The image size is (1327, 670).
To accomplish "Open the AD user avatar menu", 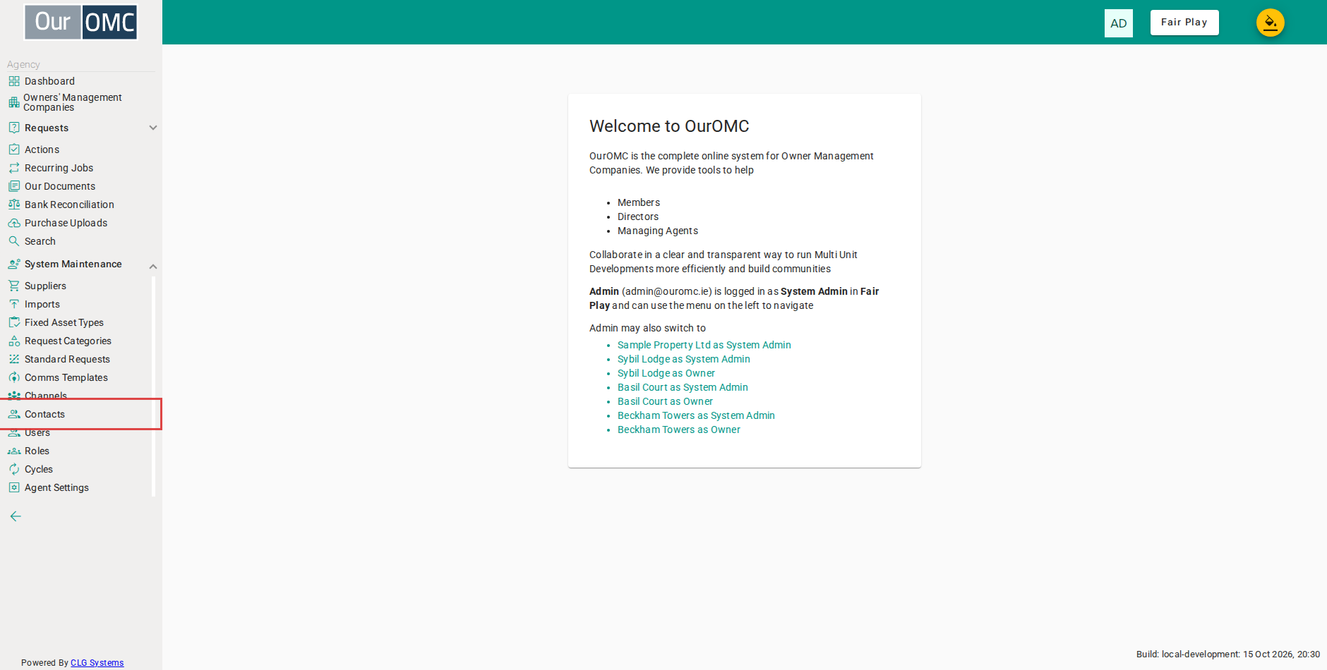I will [x=1119, y=23].
